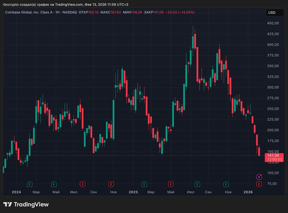Click the red earnings badge near Май 2025
This screenshot has width=288, height=213.
[x=170, y=184]
